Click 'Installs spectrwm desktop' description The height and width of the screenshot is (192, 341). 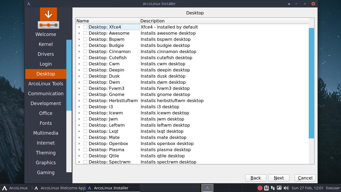coord(168,162)
